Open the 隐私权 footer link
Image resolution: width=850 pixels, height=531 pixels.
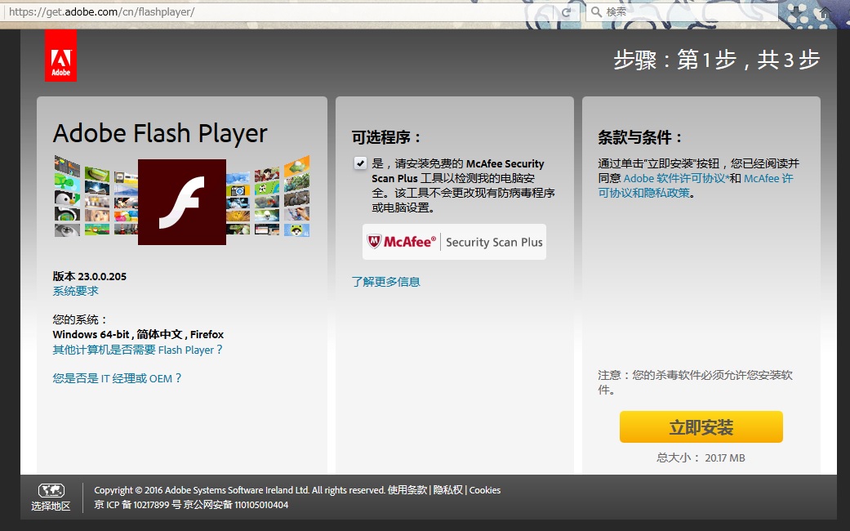click(448, 490)
